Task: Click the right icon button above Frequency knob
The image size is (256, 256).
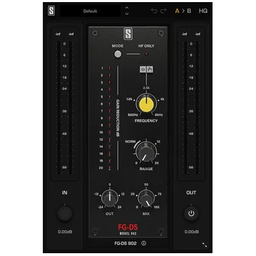Action: point(150,69)
